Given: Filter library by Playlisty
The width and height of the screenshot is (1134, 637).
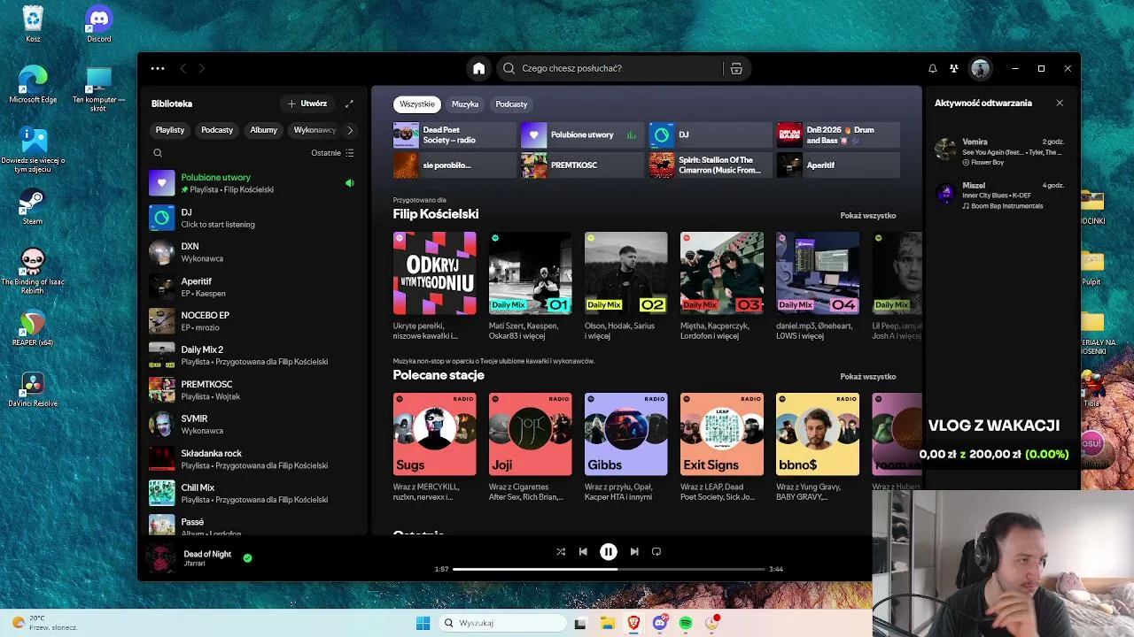Looking at the screenshot, I should pyautogui.click(x=170, y=130).
